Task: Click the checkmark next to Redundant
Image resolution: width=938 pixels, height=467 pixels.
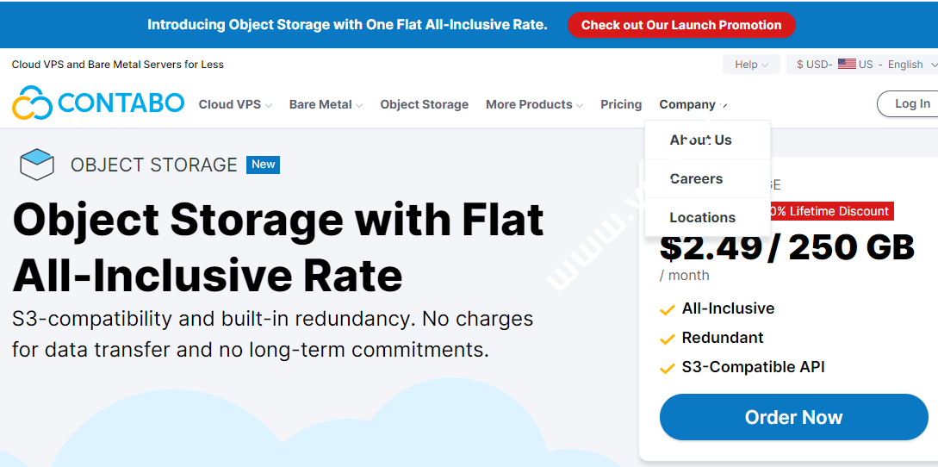Action: (x=667, y=339)
